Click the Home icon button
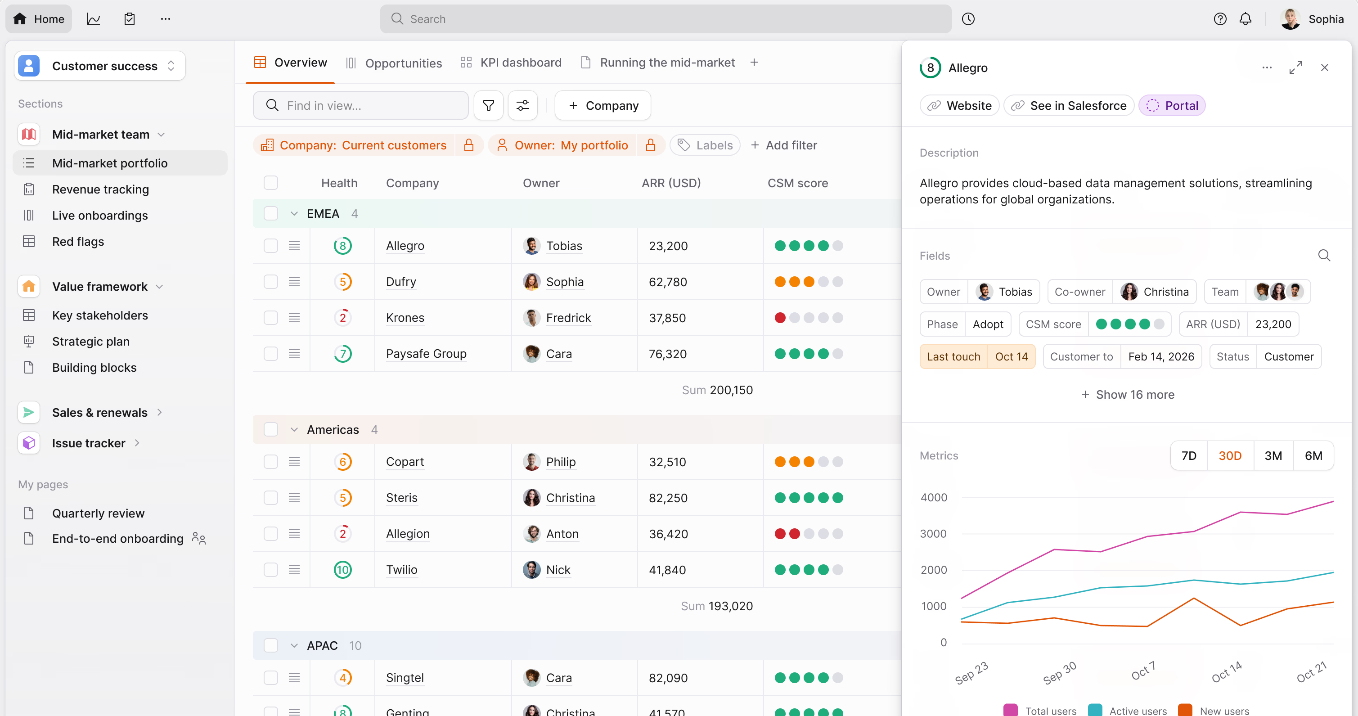The width and height of the screenshot is (1358, 716). [x=39, y=19]
